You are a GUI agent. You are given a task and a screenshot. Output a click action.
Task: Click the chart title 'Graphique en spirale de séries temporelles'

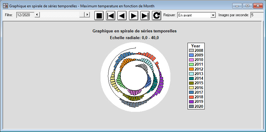pos(135,31)
